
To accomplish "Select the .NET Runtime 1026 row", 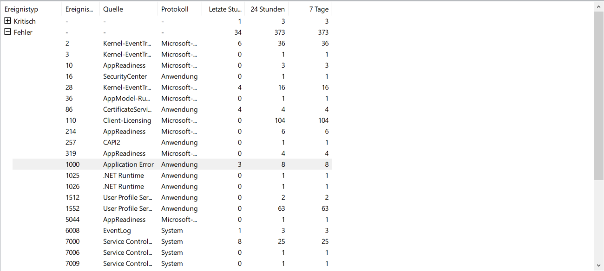I will [124, 187].
